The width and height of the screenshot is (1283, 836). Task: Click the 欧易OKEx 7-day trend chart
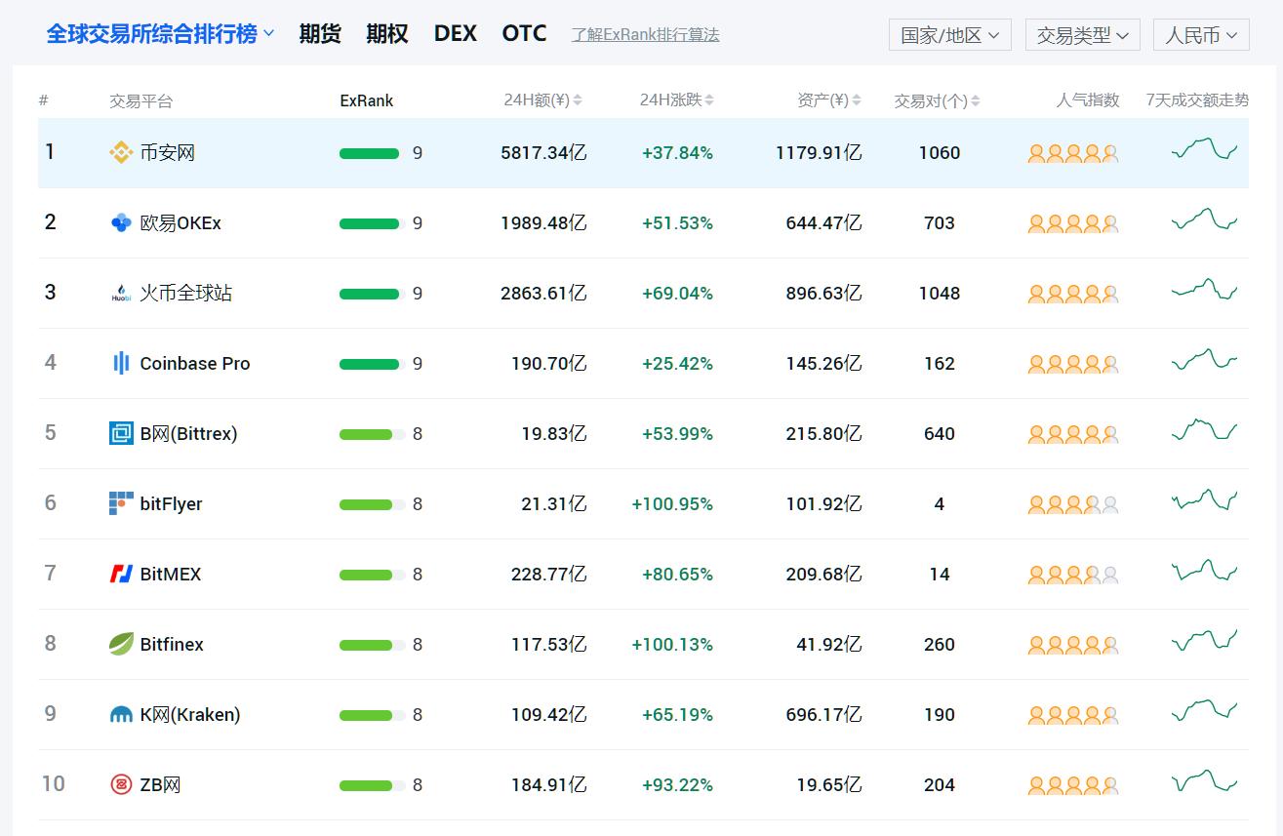[x=1204, y=219]
